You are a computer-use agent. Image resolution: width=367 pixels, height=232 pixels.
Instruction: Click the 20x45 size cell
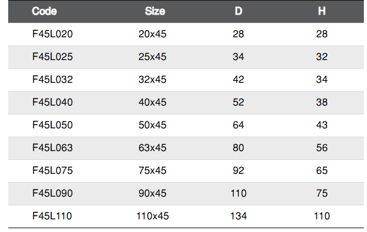point(152,34)
